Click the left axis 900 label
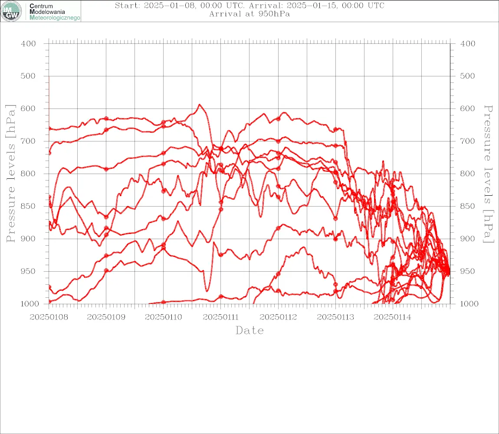Viewport: 499px width, 434px height. pyautogui.click(x=28, y=239)
